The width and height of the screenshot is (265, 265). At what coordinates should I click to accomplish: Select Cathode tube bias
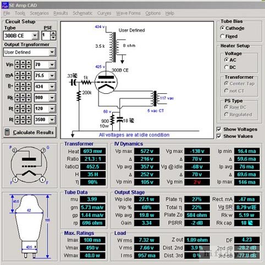pyautogui.click(x=232, y=28)
